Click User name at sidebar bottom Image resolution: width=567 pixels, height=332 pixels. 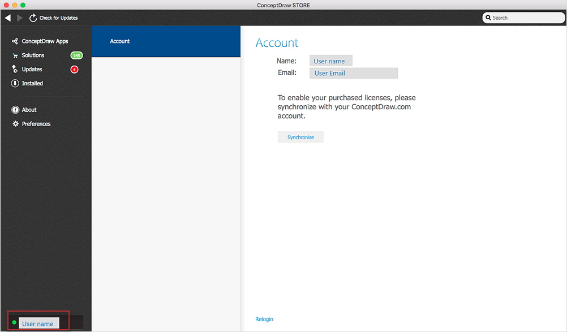[38, 324]
